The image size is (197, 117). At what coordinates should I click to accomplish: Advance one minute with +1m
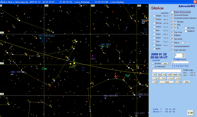tap(169, 75)
